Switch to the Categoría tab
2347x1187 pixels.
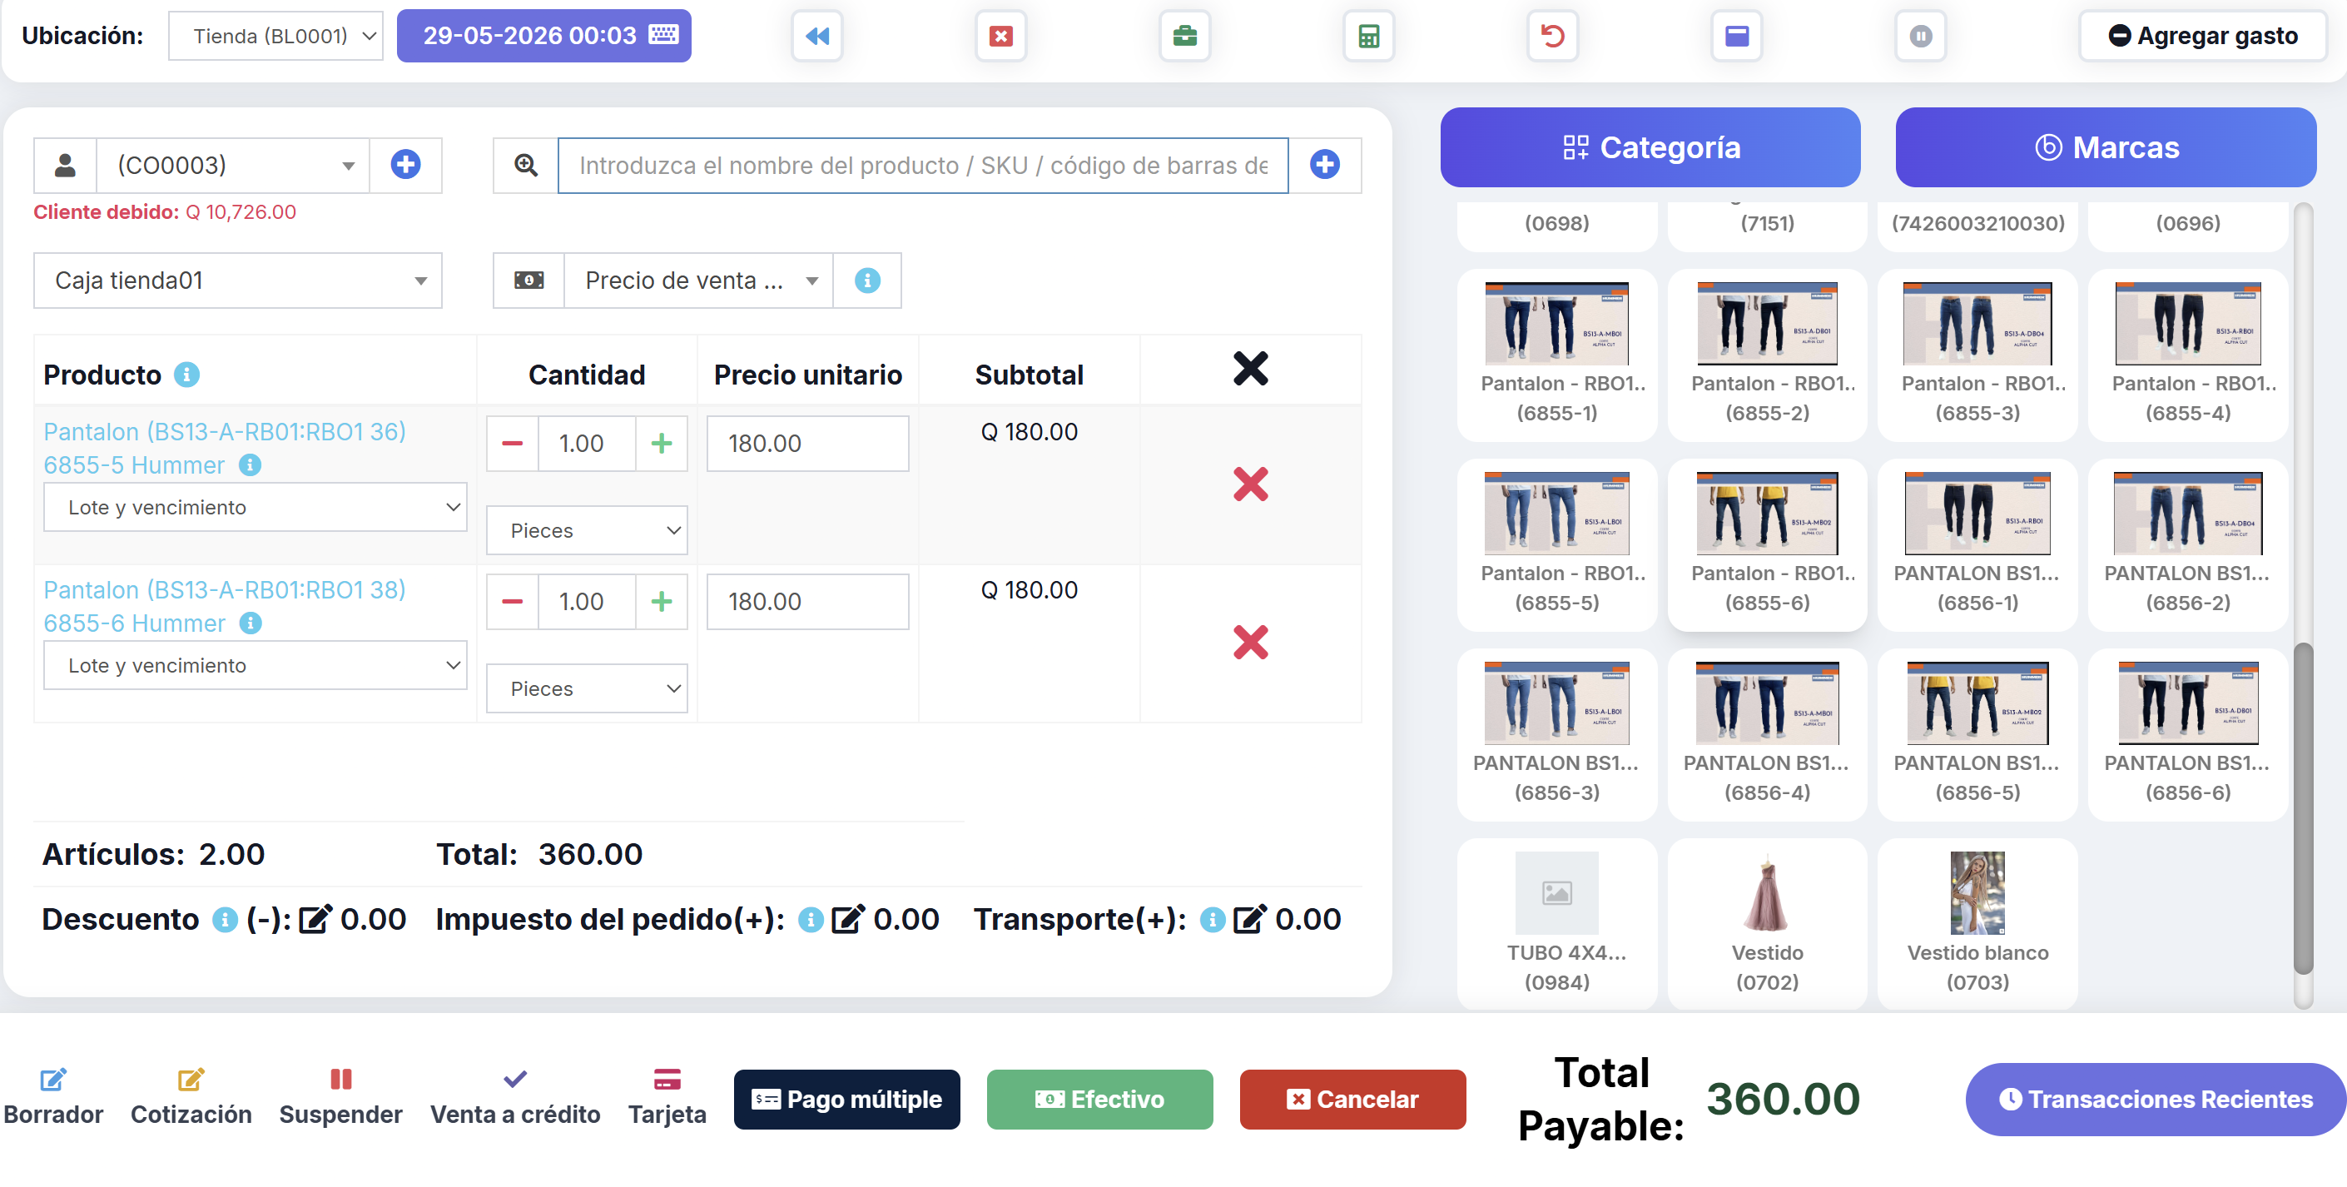tap(1650, 147)
